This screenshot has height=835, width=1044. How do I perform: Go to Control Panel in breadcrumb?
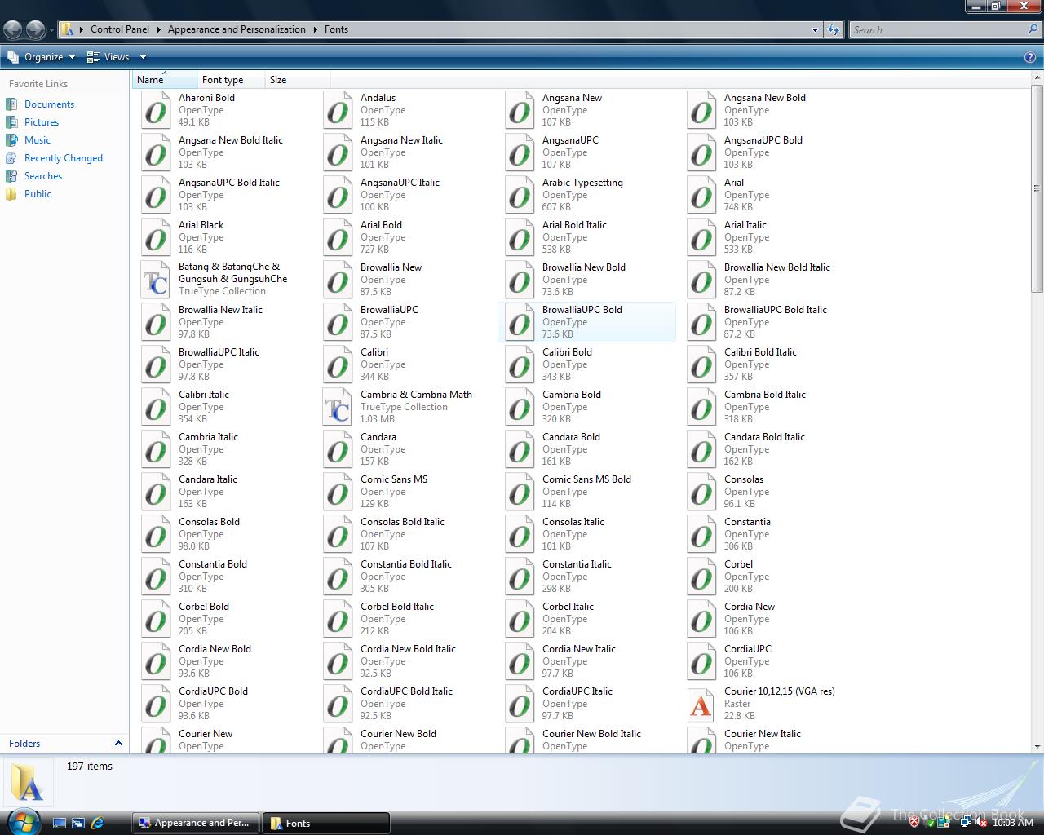pyautogui.click(x=120, y=29)
